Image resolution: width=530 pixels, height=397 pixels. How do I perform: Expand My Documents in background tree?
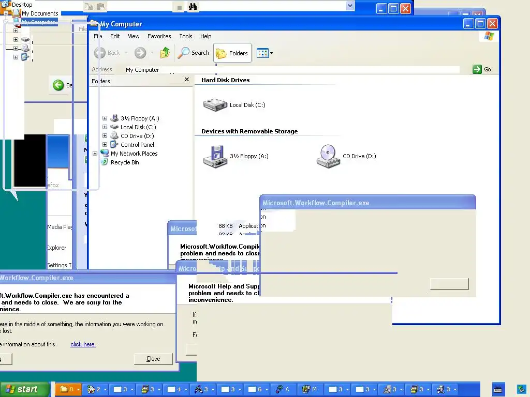coord(6,13)
